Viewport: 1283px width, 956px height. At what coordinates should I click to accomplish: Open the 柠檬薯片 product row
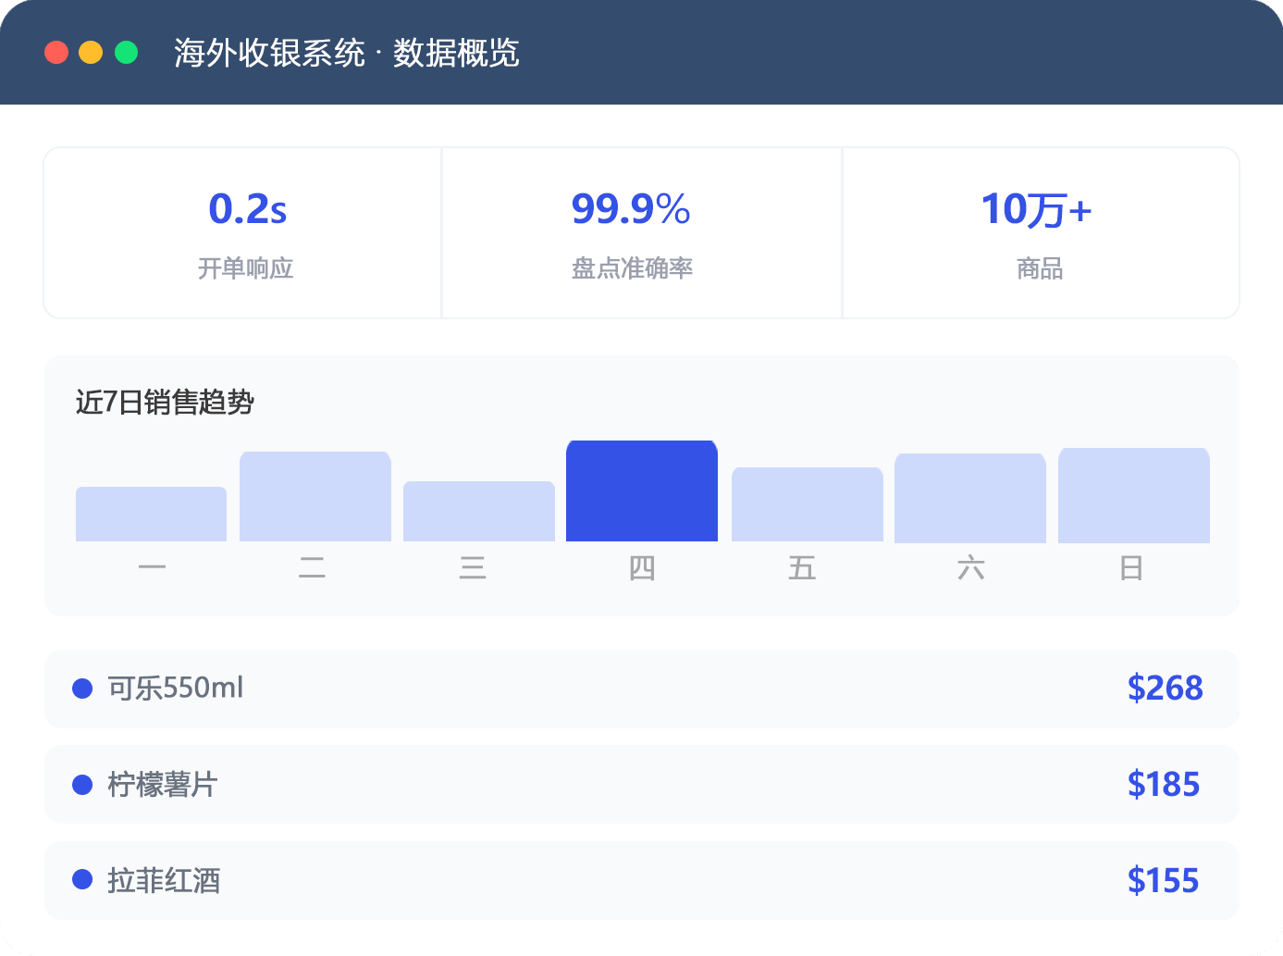tap(642, 785)
